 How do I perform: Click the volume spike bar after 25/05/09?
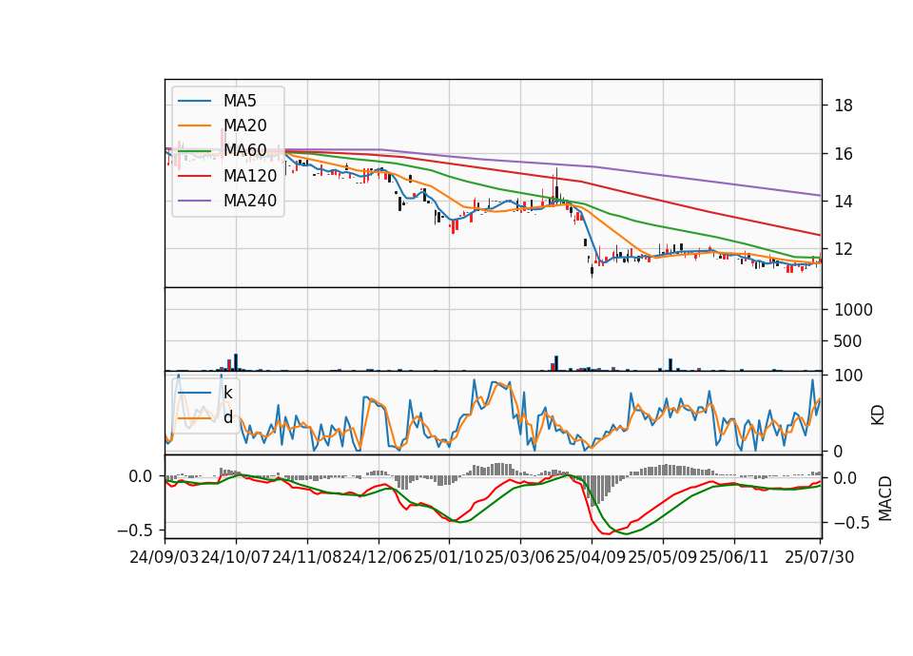pyautogui.click(x=670, y=364)
